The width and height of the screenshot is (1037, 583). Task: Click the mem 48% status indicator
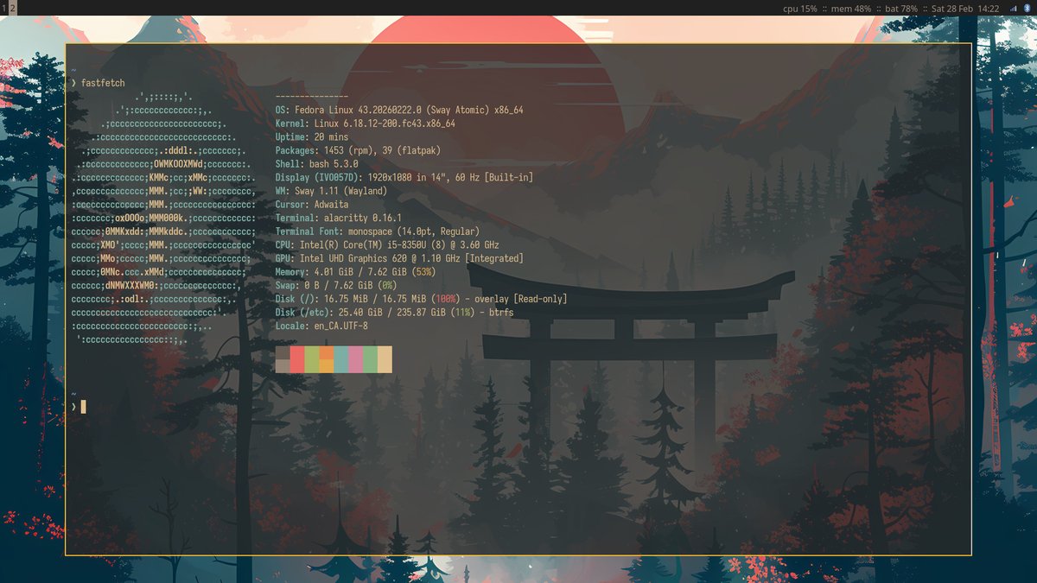point(850,9)
